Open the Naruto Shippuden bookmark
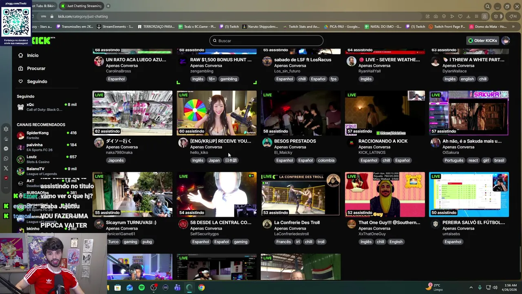 (260, 27)
